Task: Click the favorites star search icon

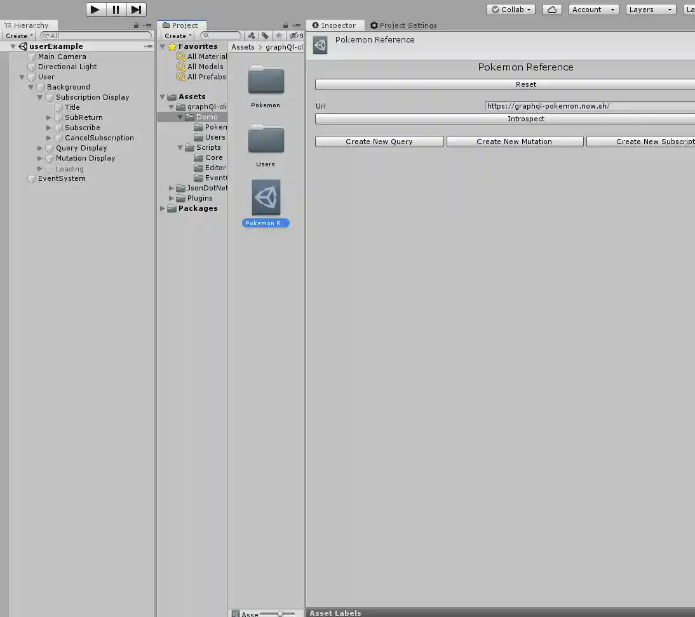Action: click(278, 36)
